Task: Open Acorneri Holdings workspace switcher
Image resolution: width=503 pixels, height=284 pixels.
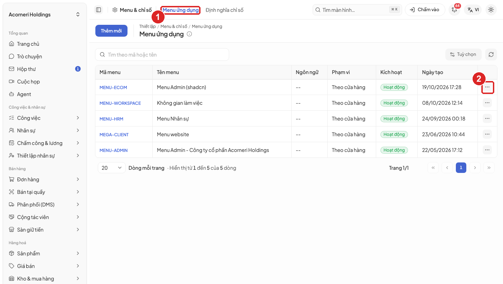Action: 45,15
